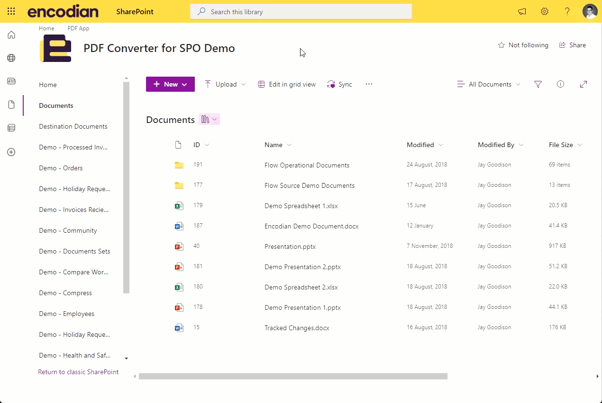The image size is (602, 403).
Task: Open the Help question mark icon
Action: click(x=567, y=12)
